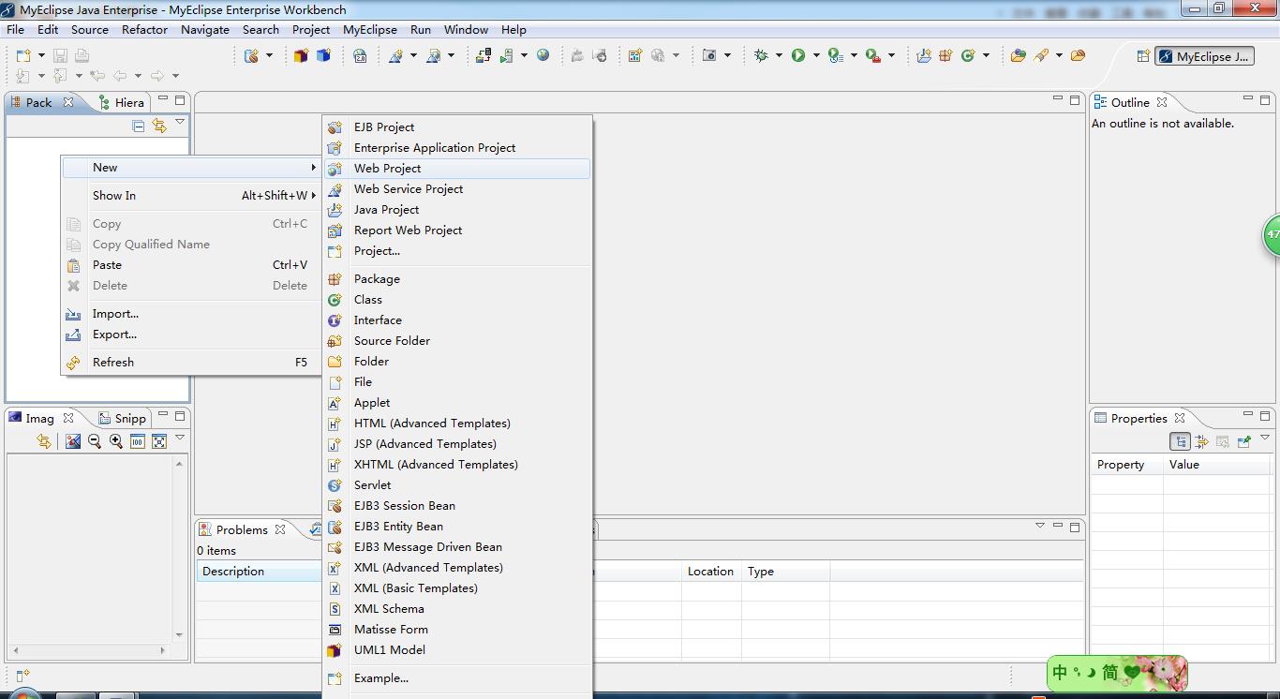Click the screen capture camera icon
The width and height of the screenshot is (1280, 699).
709,56
